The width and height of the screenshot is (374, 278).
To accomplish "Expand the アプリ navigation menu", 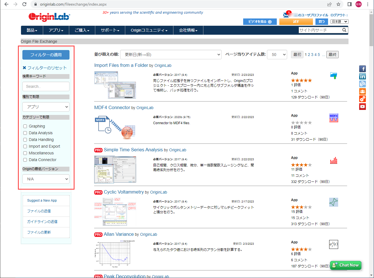I will coord(56,30).
